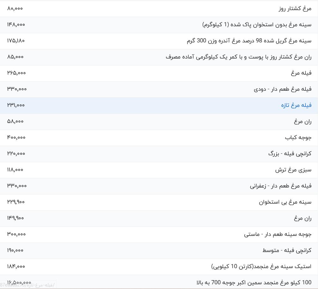Click the price ۳۰۰,۰۰۰

click(16, 234)
